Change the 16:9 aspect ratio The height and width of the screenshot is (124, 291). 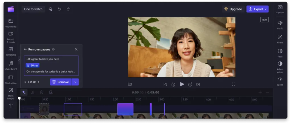tap(264, 20)
